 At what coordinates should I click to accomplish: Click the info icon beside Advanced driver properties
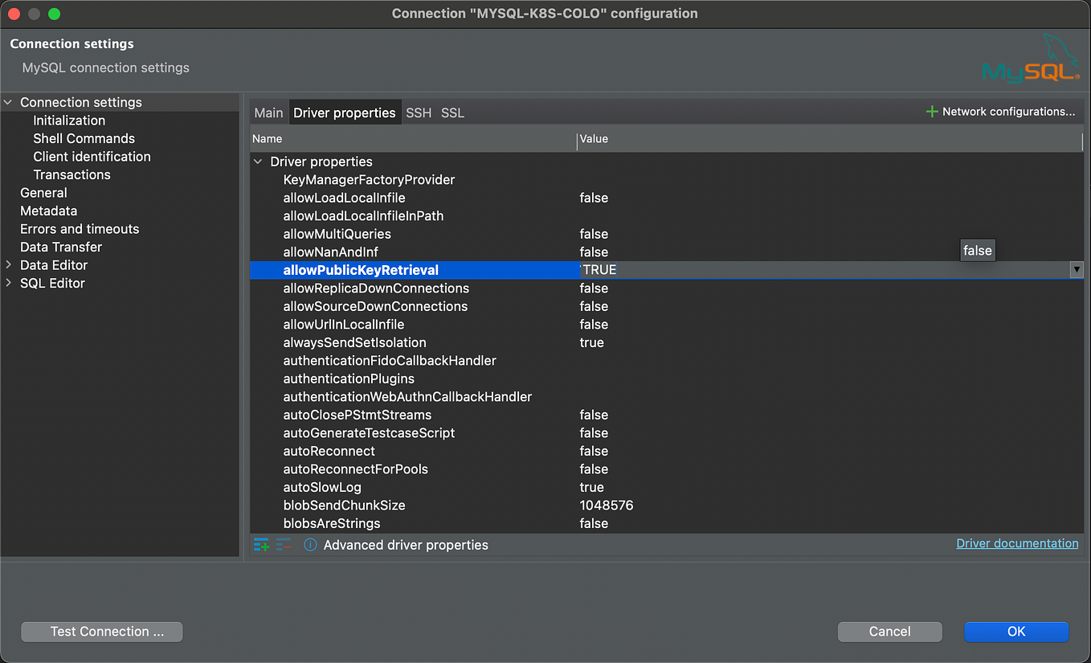click(x=310, y=544)
